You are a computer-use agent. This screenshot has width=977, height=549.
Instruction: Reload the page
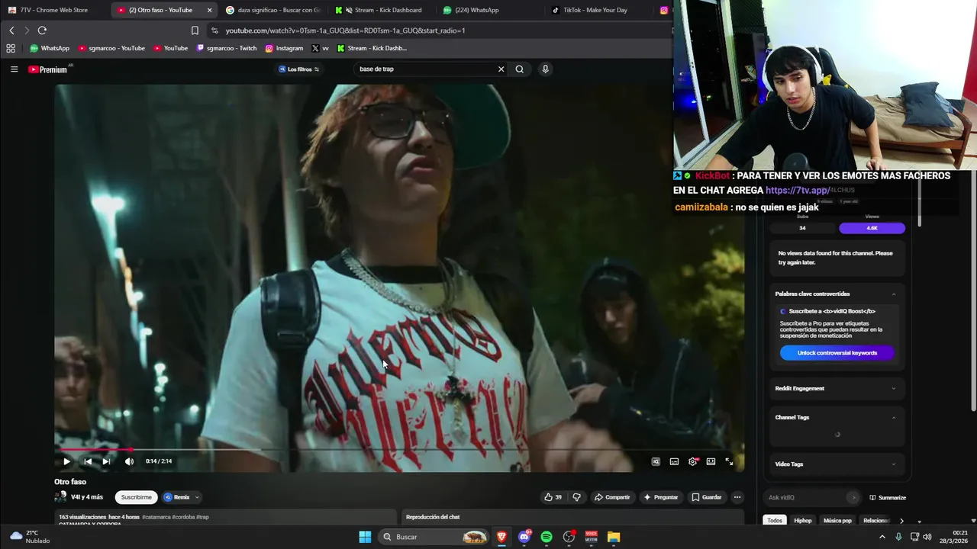42,30
